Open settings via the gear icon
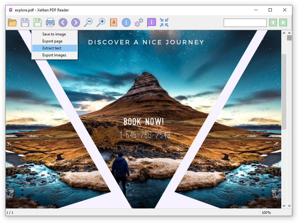 [x=139, y=22]
